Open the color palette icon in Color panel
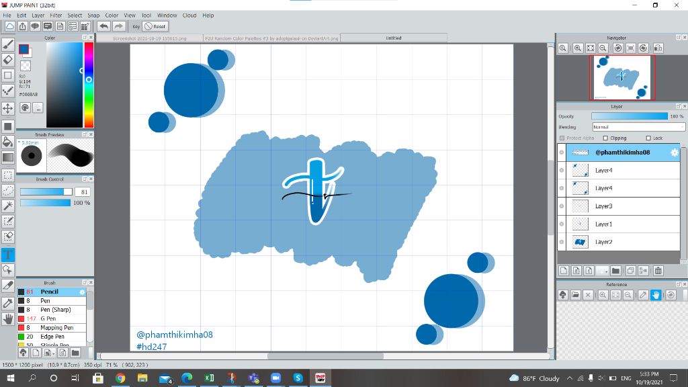The width and height of the screenshot is (688, 387). pyautogui.click(x=26, y=107)
